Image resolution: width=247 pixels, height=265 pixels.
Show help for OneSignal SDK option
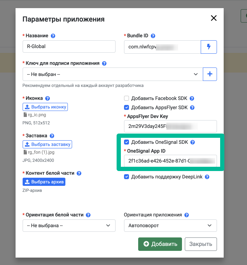tap(193, 142)
